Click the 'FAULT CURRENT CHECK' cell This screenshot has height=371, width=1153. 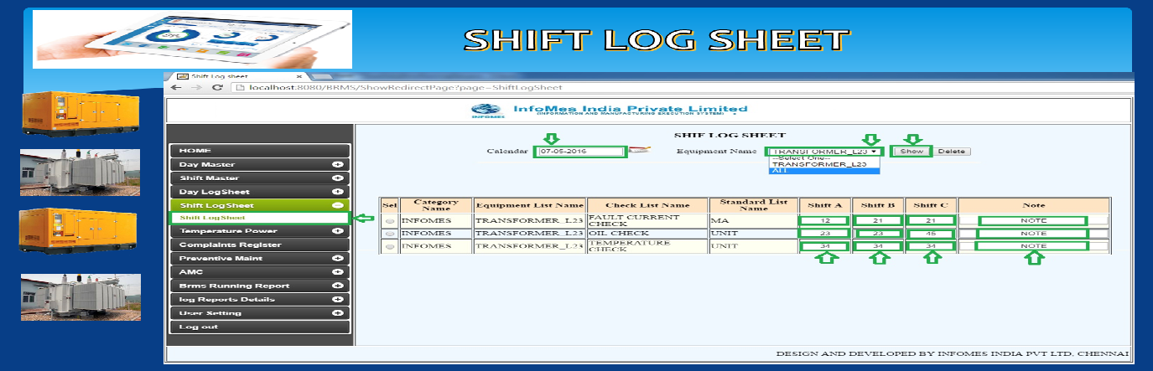coord(647,220)
